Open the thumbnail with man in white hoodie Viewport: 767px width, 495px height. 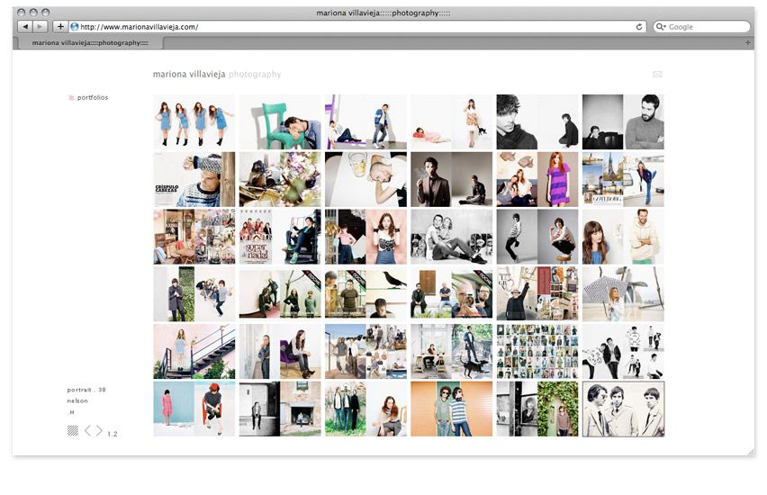623,237
